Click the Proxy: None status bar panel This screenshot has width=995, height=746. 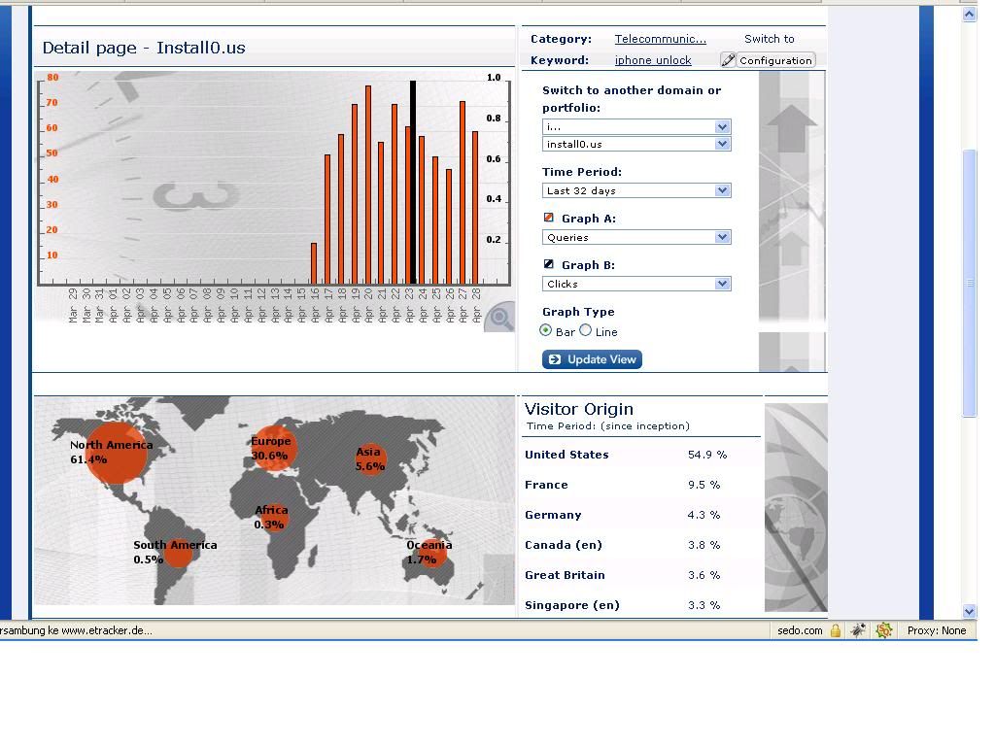click(937, 630)
